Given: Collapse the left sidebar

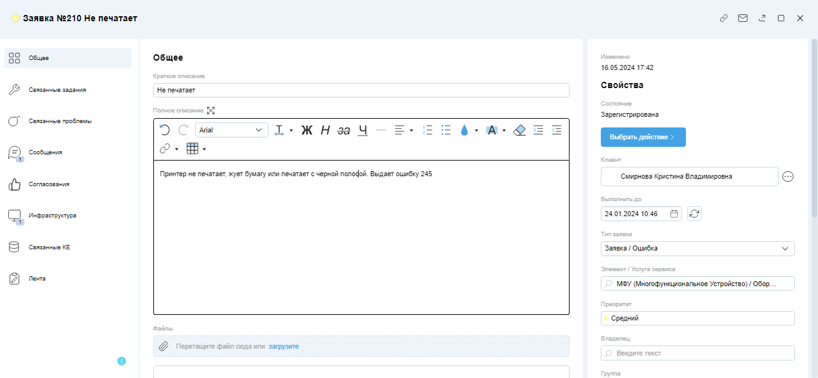Looking at the screenshot, I should pos(121,361).
